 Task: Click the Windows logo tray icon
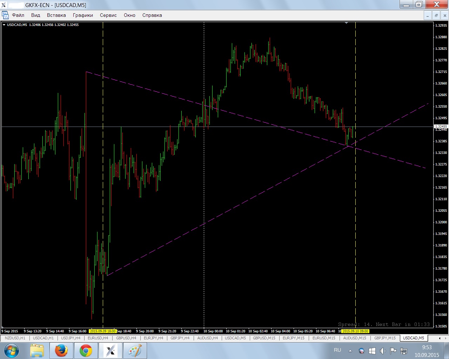[372, 351]
